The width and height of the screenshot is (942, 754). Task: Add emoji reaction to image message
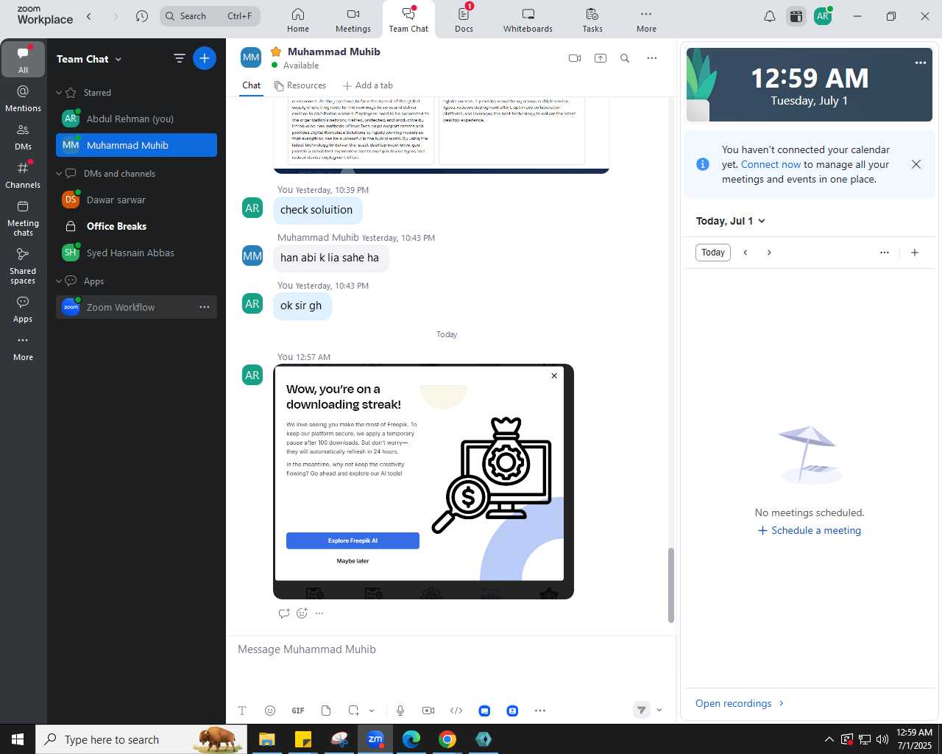[302, 613]
